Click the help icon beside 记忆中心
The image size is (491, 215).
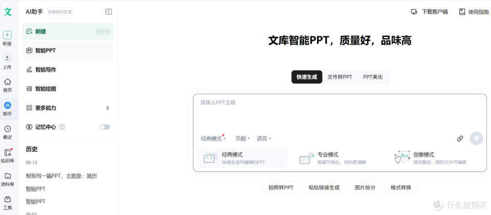tap(62, 127)
